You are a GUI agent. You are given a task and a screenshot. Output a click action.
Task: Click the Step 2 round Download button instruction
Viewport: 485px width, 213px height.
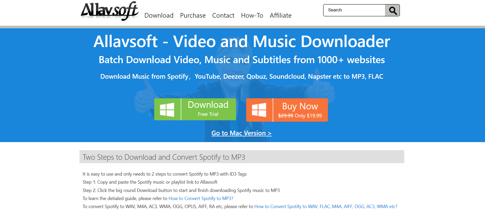click(181, 190)
